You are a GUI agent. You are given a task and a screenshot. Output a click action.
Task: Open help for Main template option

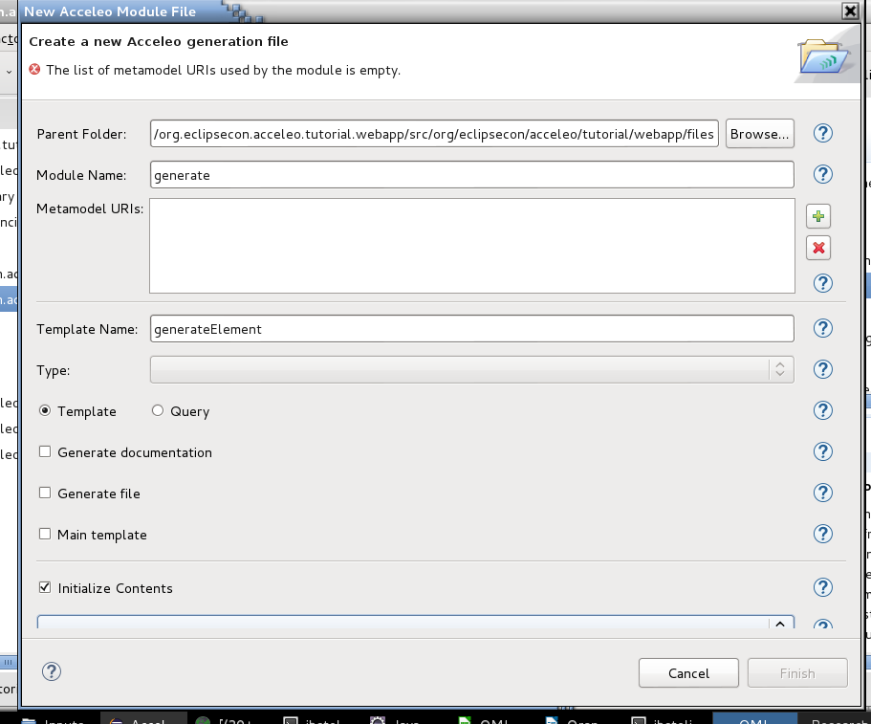822,534
